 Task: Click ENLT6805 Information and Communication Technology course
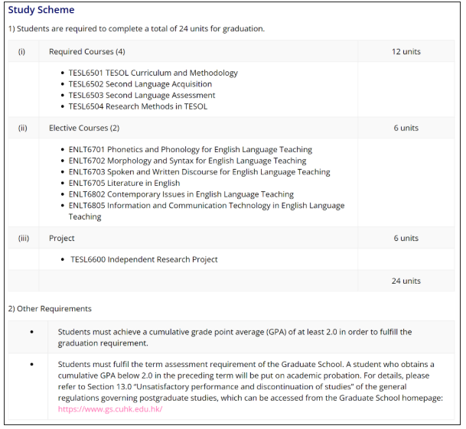(206, 206)
